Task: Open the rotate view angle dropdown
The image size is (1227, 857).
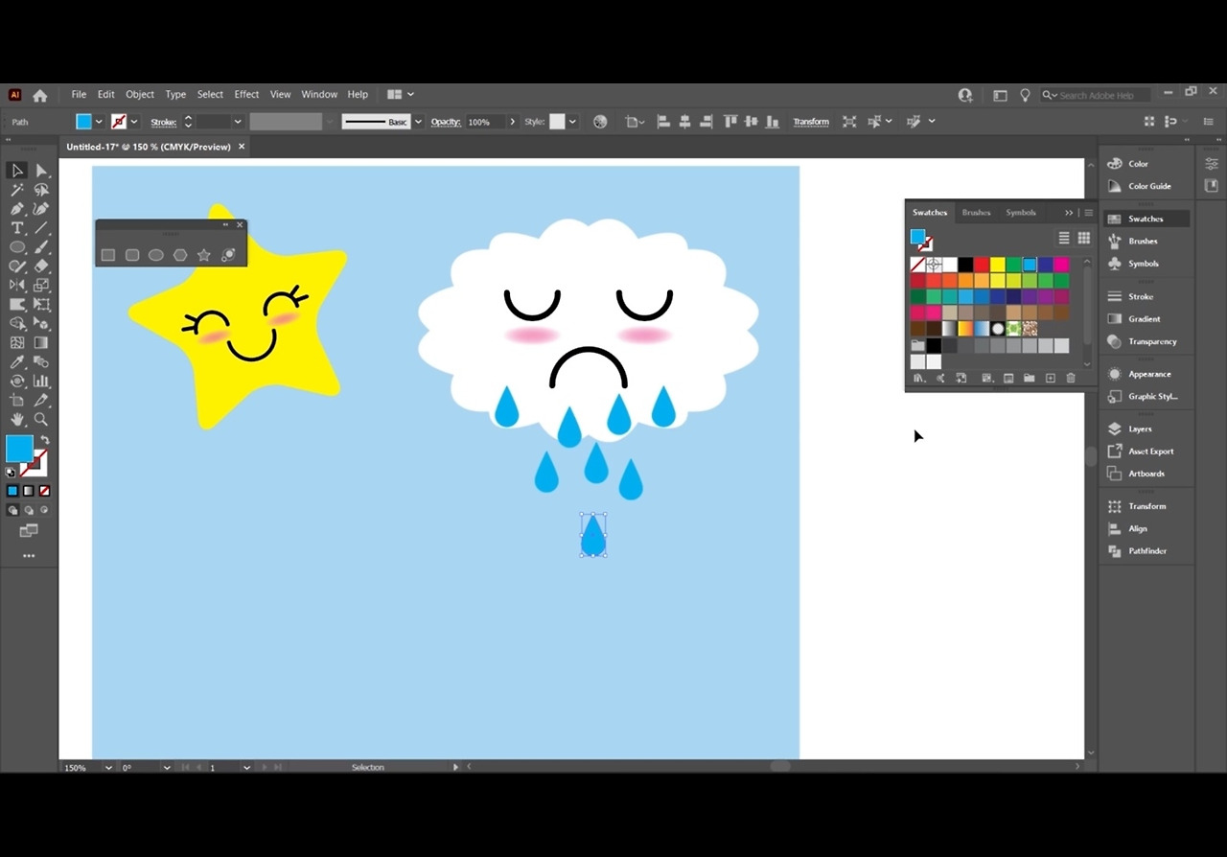Action: (x=167, y=767)
